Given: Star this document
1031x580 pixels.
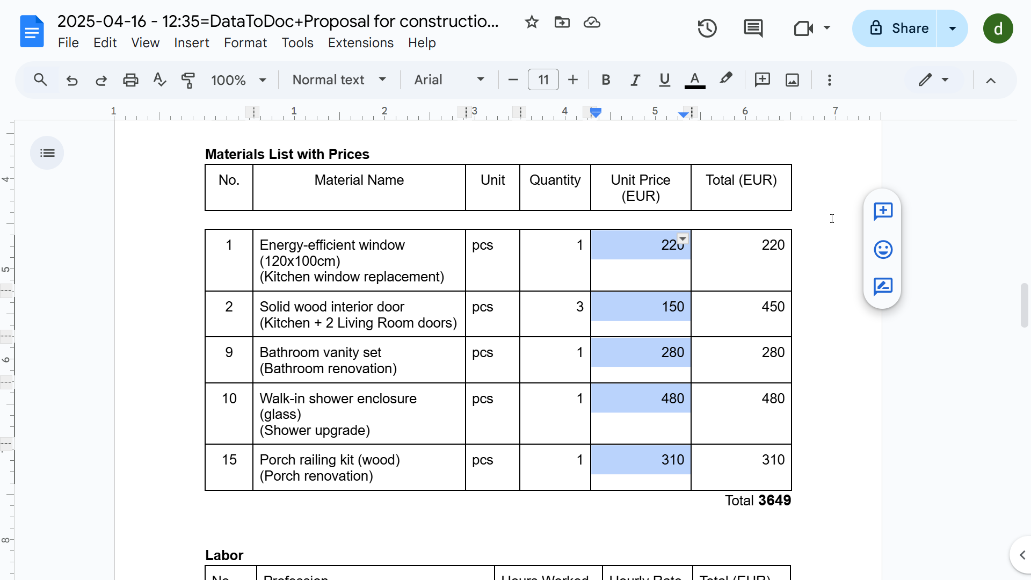Looking at the screenshot, I should 532,22.
